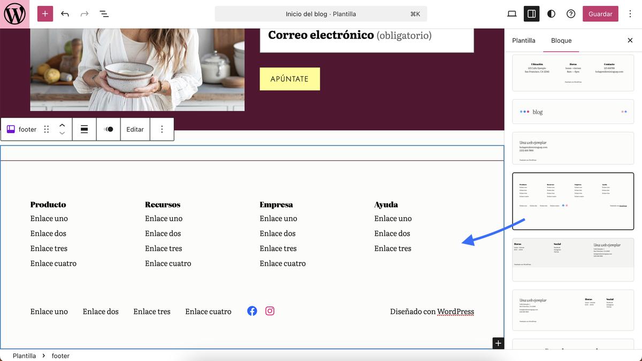Undo the last change
Image resolution: width=642 pixels, height=361 pixels.
(65, 13)
